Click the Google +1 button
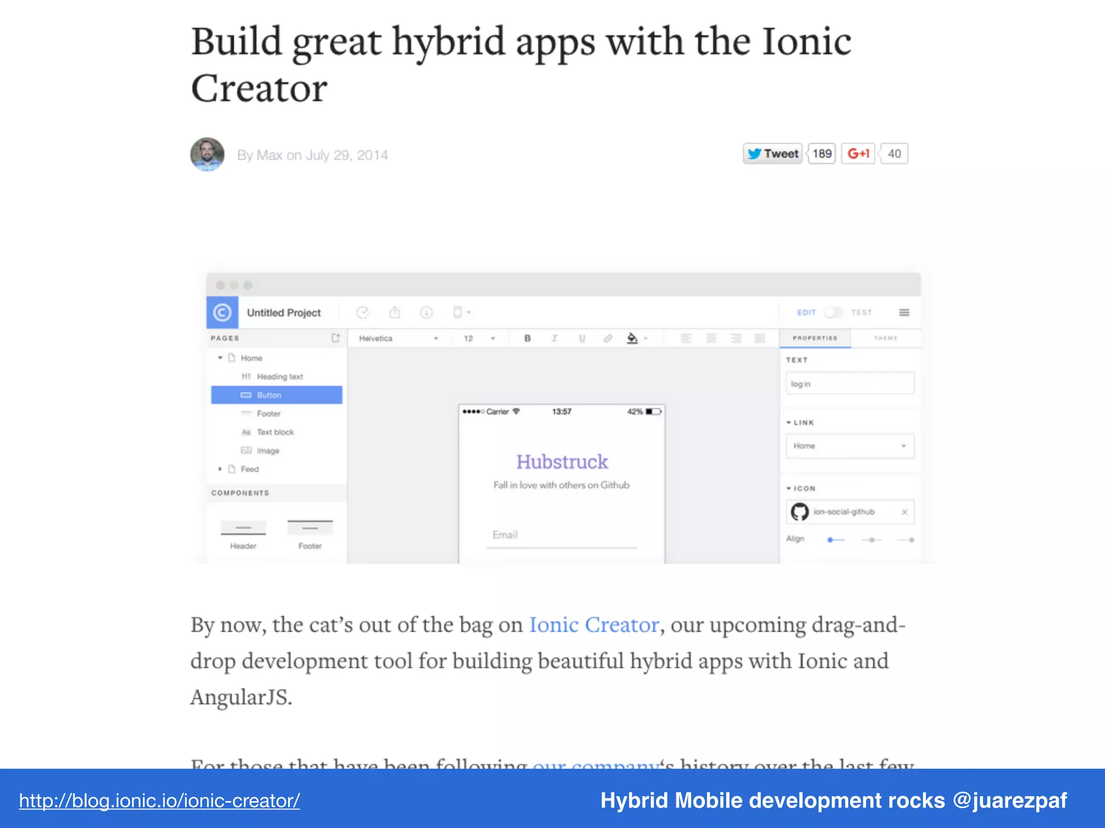This screenshot has width=1105, height=828. click(858, 154)
